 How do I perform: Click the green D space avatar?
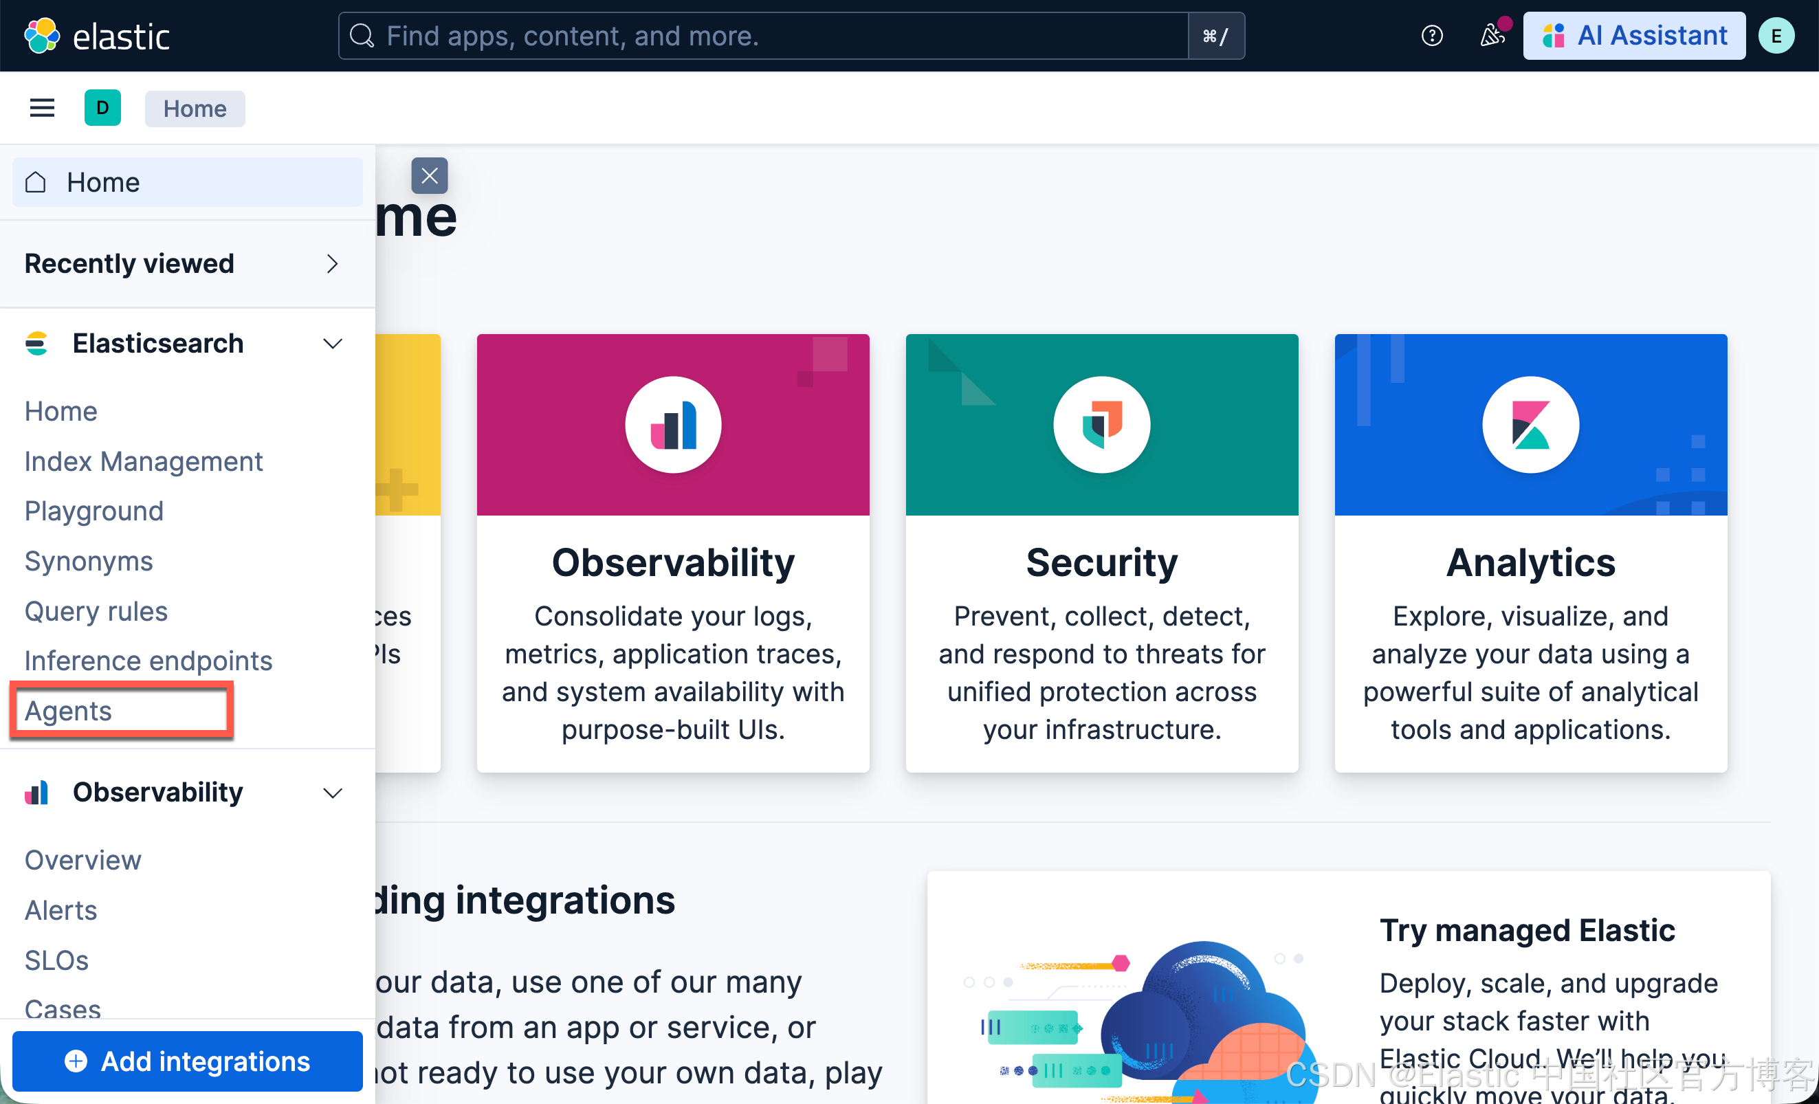(102, 109)
